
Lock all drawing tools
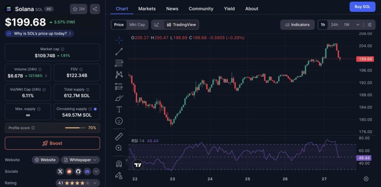pyautogui.click(x=119, y=175)
